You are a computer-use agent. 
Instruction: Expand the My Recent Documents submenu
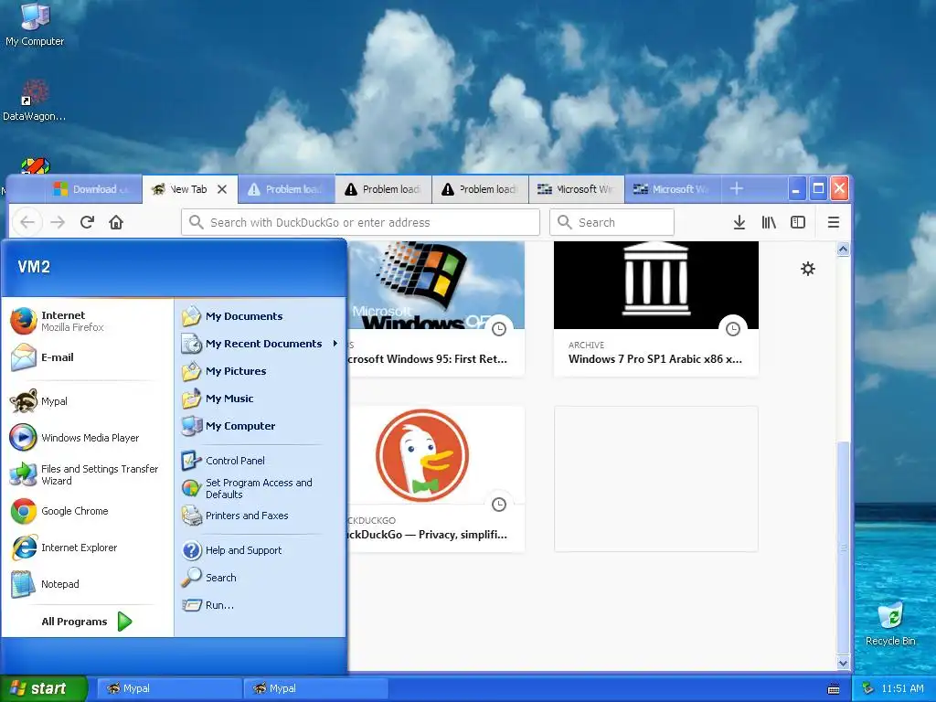(x=261, y=344)
